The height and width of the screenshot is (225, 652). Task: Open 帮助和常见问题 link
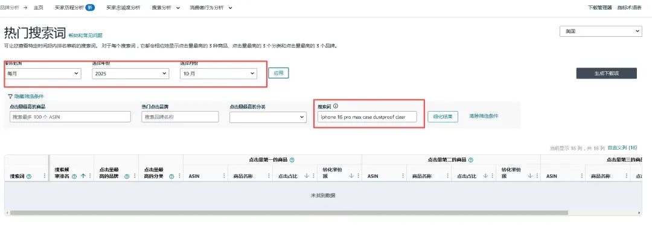86,36
